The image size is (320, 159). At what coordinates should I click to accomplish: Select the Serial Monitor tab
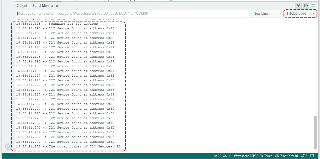43,6
